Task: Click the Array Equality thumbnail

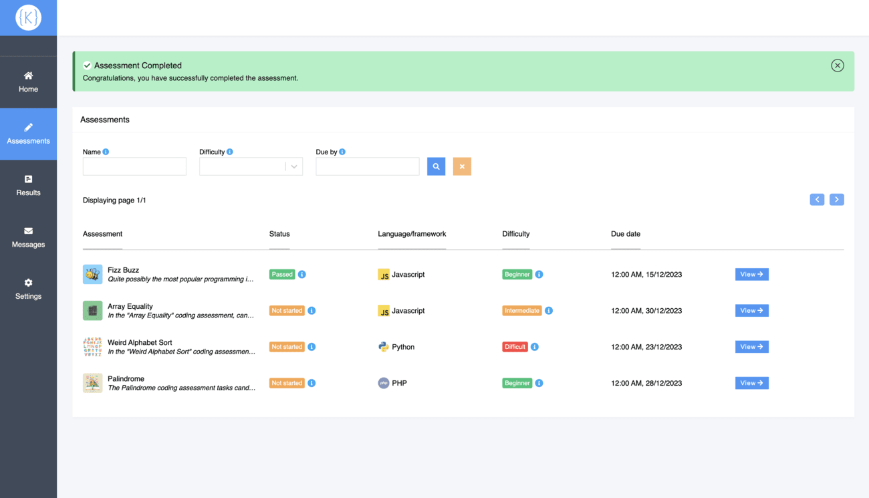Action: point(92,310)
